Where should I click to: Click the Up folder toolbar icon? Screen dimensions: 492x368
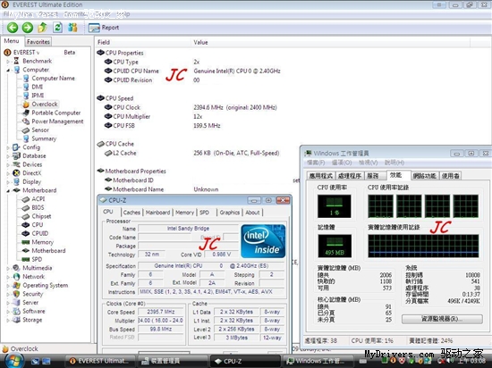pos(42,28)
